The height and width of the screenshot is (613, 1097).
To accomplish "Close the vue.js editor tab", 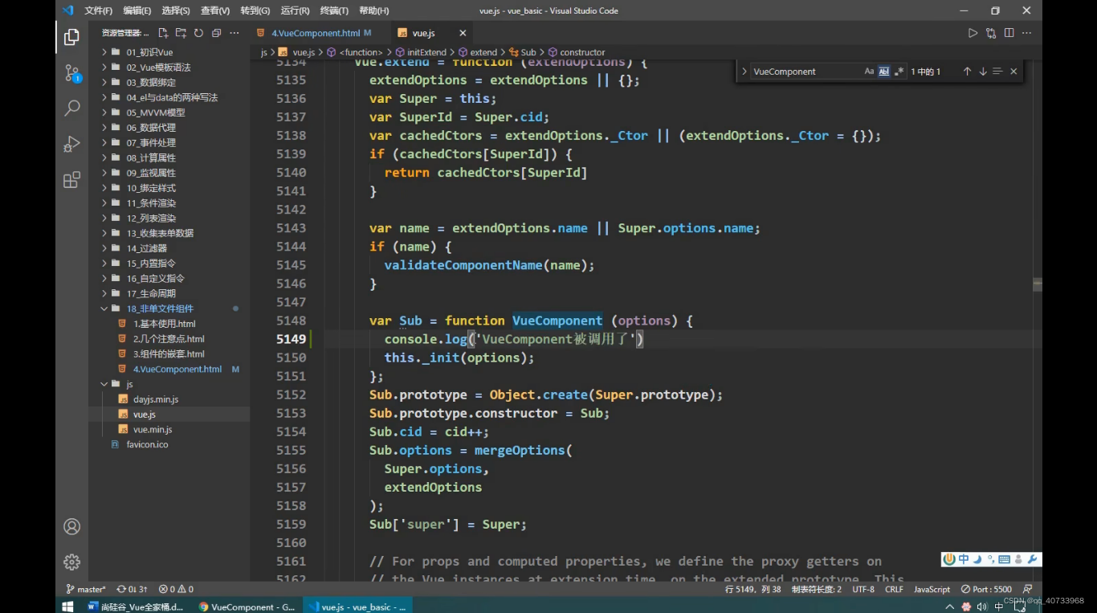I will [463, 33].
